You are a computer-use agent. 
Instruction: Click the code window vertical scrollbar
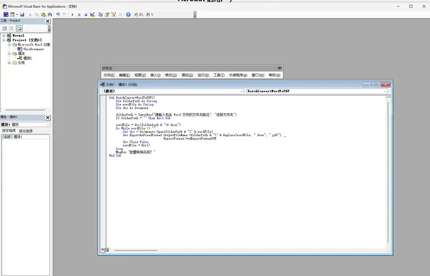[388, 171]
